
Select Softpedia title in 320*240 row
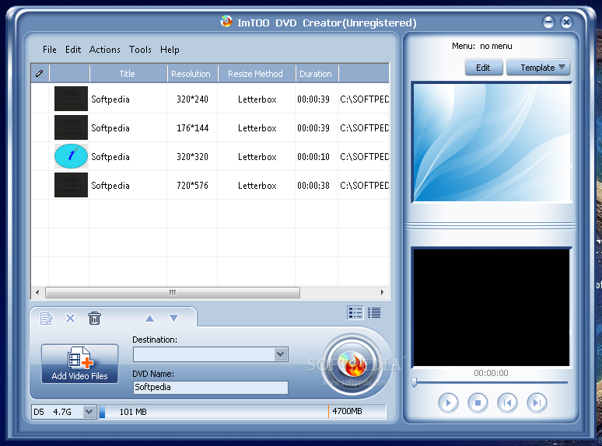coord(110,99)
